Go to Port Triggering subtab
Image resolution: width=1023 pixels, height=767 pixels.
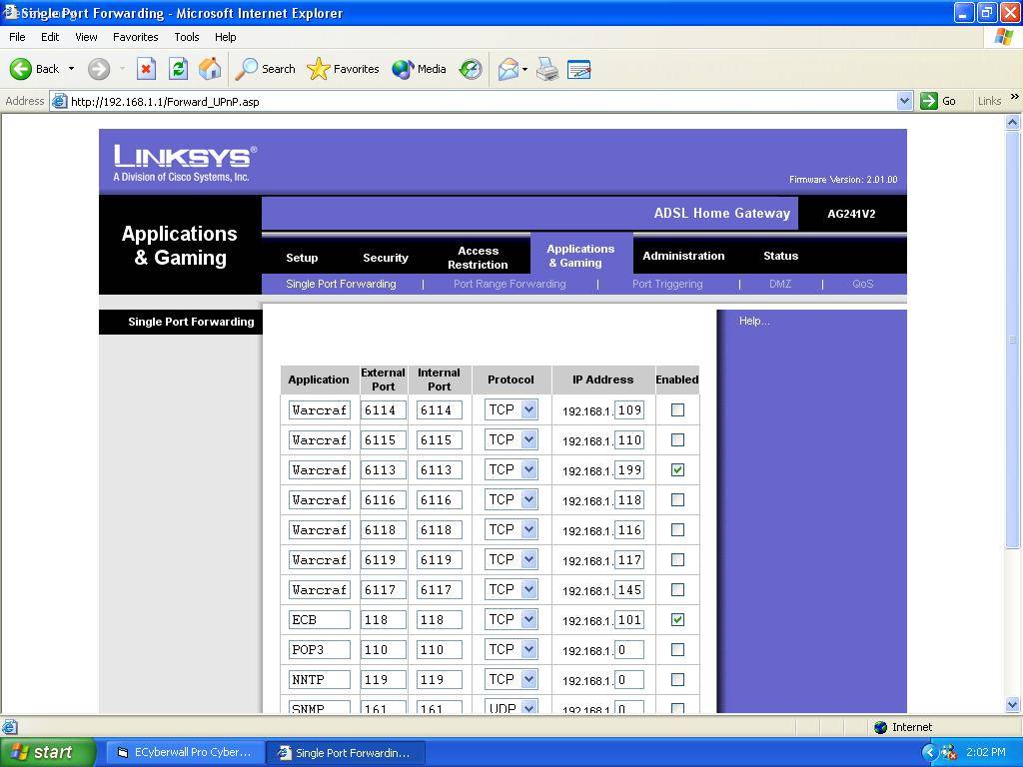(x=667, y=284)
